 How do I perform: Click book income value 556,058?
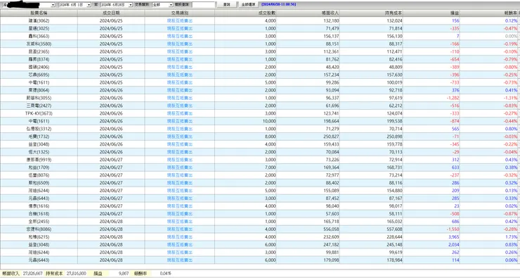[331, 229]
